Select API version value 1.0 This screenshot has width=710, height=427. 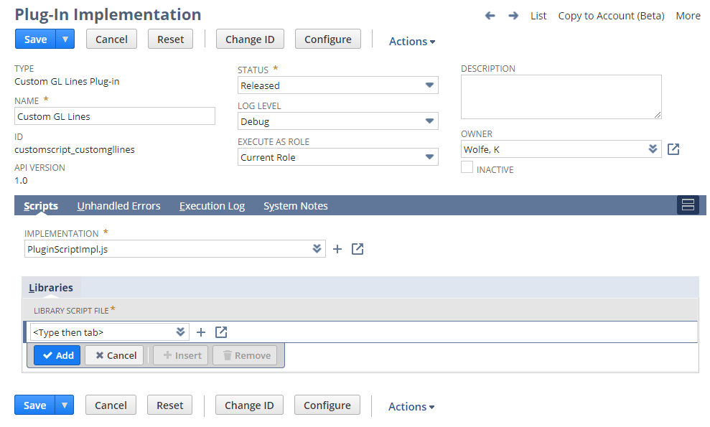[21, 180]
